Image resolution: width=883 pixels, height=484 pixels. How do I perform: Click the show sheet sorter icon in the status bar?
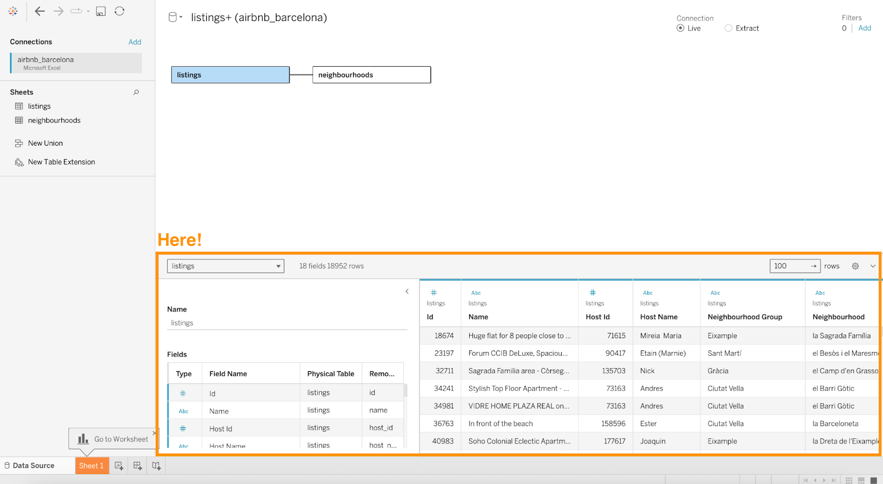click(x=849, y=480)
